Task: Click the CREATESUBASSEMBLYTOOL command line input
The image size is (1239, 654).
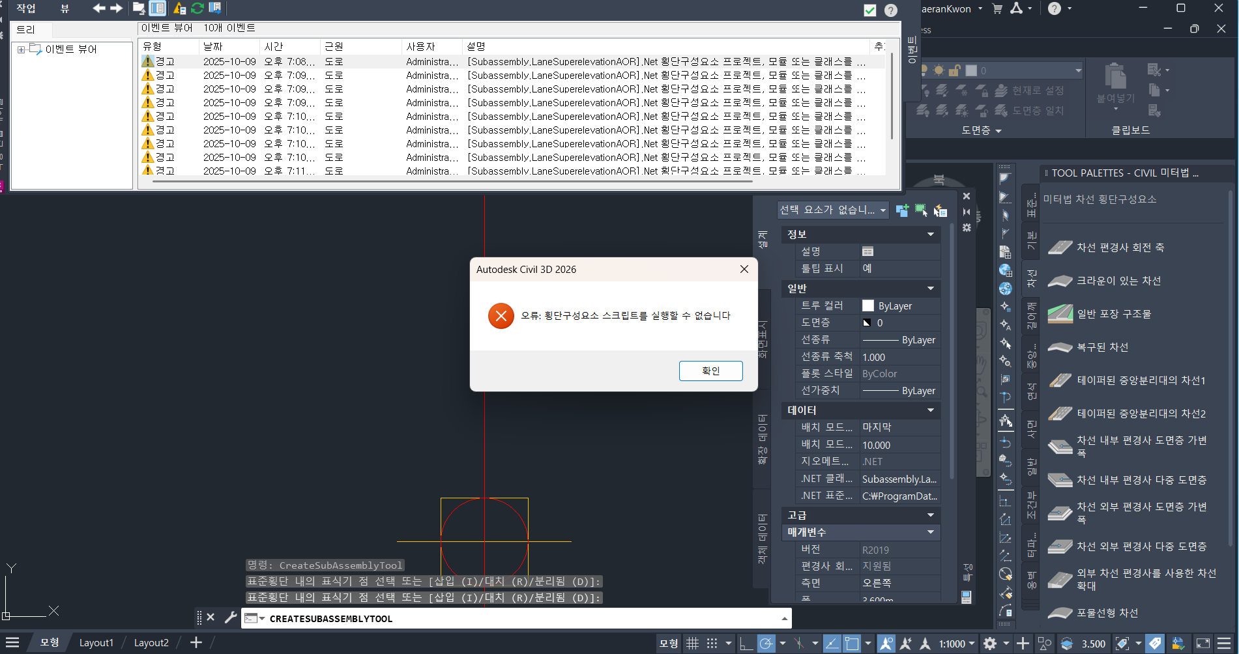Action: (521, 619)
